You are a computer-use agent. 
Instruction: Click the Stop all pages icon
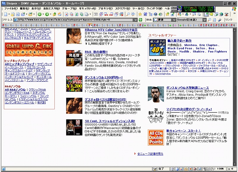coord(71,14)
